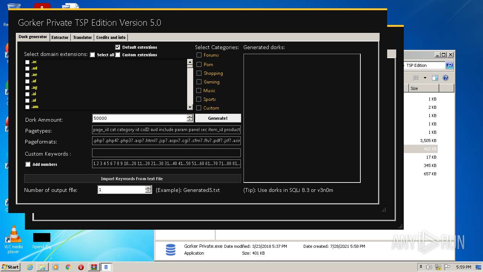Tick the Custom category
Image resolution: width=483 pixels, height=272 pixels.
[199, 108]
